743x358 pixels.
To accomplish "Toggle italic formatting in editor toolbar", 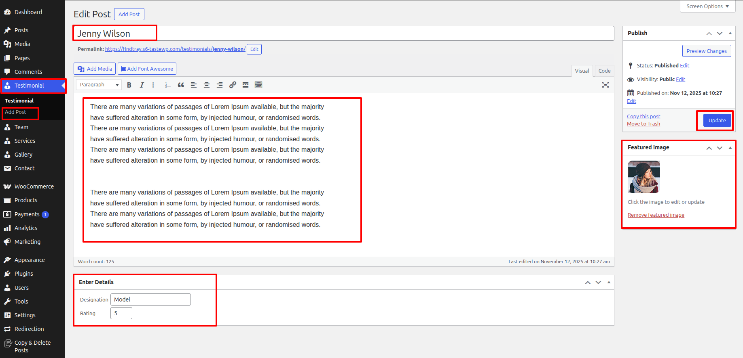I will click(x=142, y=85).
